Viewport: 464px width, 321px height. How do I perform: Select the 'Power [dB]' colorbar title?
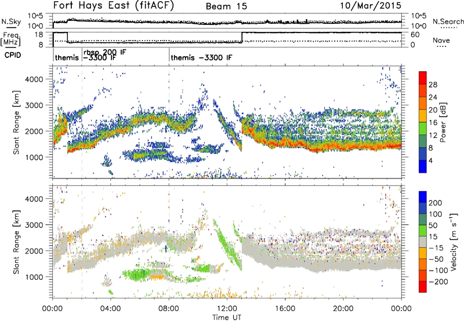443,122
